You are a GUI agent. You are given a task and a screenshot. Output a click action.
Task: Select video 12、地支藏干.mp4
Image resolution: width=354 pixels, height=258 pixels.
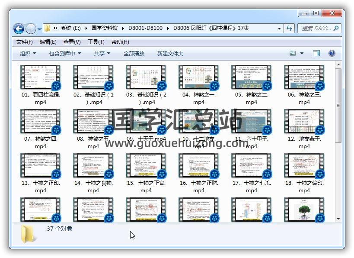(x=304, y=129)
